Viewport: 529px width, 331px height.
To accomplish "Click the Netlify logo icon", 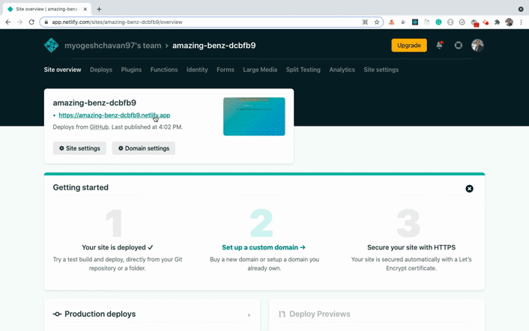I will (x=51, y=46).
